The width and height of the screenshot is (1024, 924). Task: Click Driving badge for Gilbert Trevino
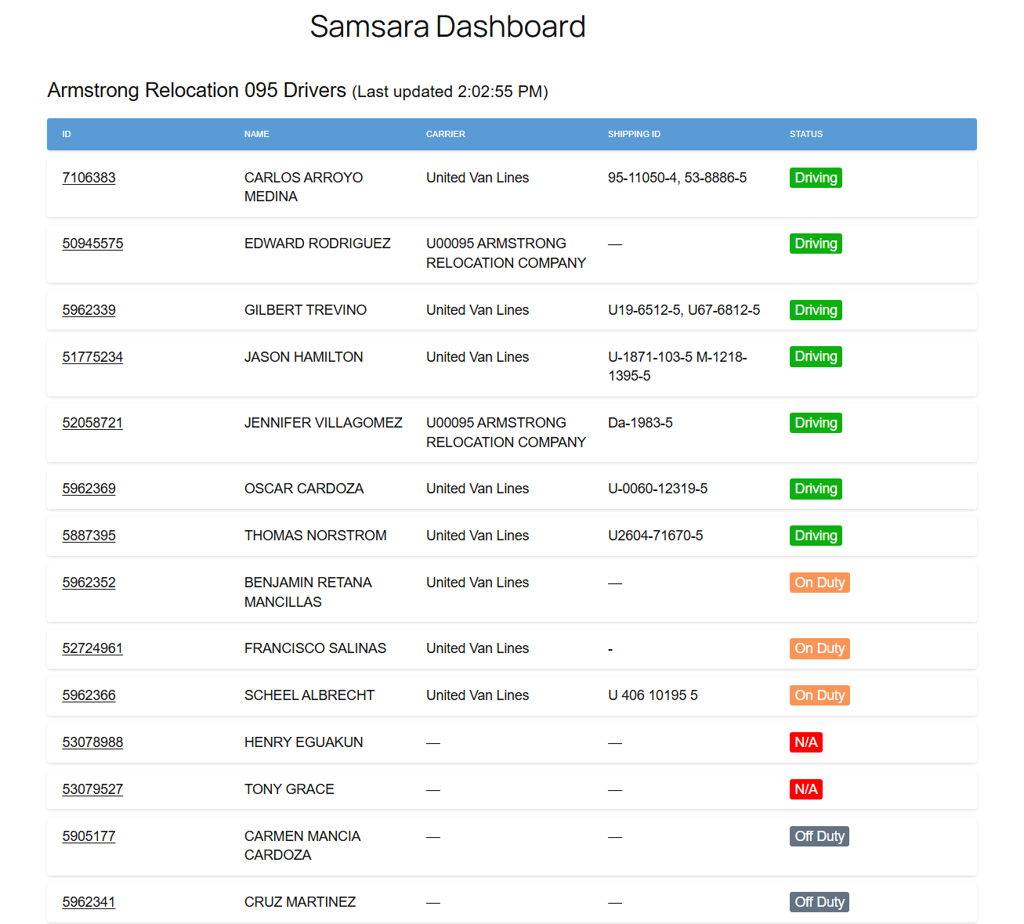(816, 310)
